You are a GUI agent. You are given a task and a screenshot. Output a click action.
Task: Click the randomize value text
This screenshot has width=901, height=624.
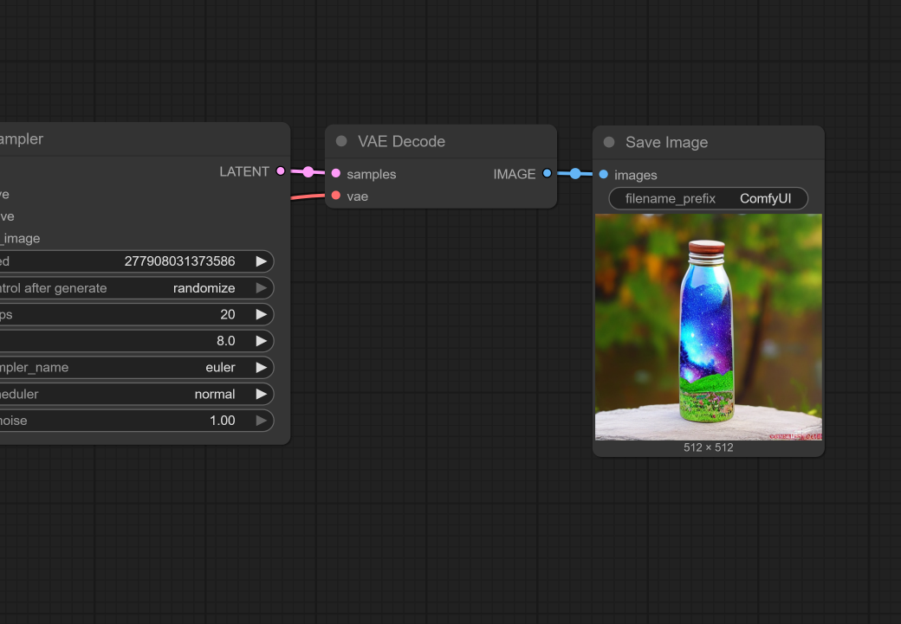(x=204, y=287)
